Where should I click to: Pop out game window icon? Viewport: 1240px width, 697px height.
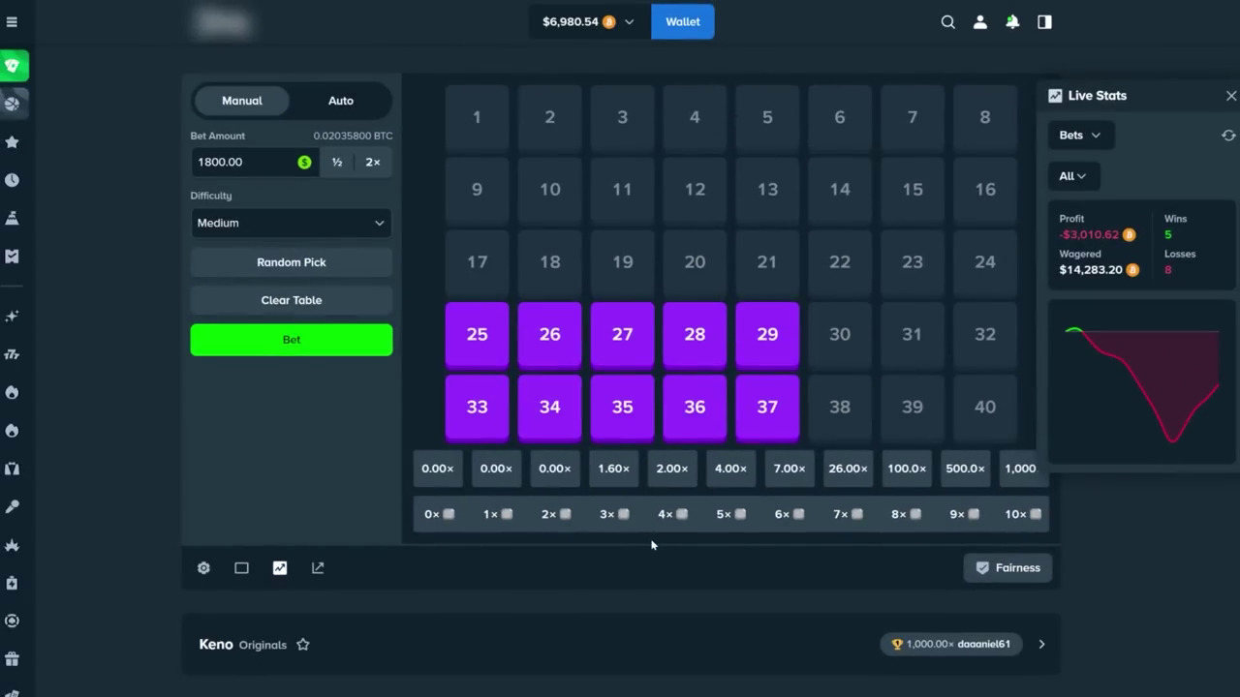coord(318,568)
